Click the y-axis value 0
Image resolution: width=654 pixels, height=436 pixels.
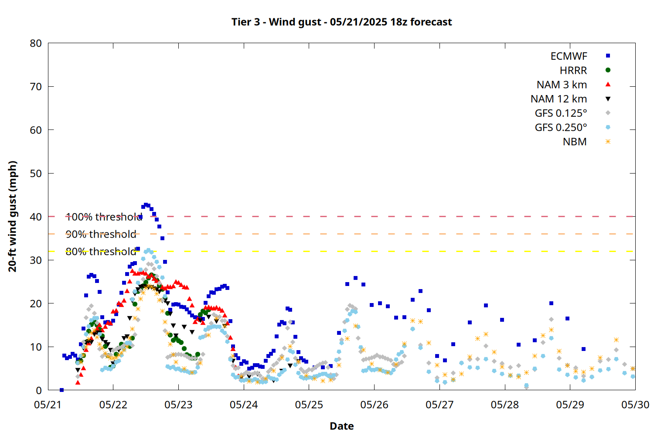point(39,390)
